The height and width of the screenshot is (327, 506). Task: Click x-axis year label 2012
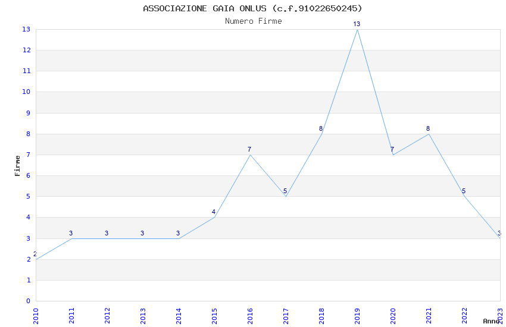(x=108, y=316)
